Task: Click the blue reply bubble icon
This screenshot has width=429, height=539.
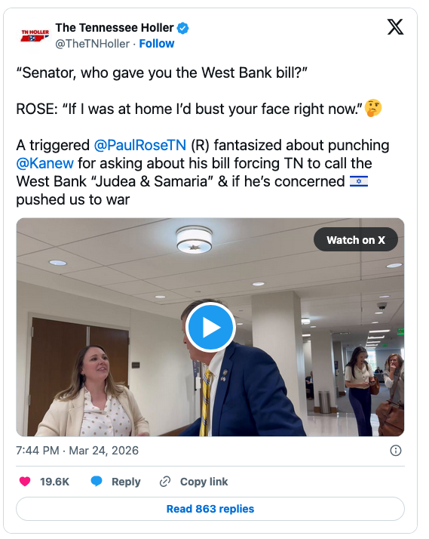Action: 97,482
